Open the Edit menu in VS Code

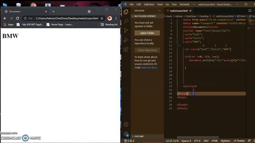pyautogui.click(x=139, y=4)
